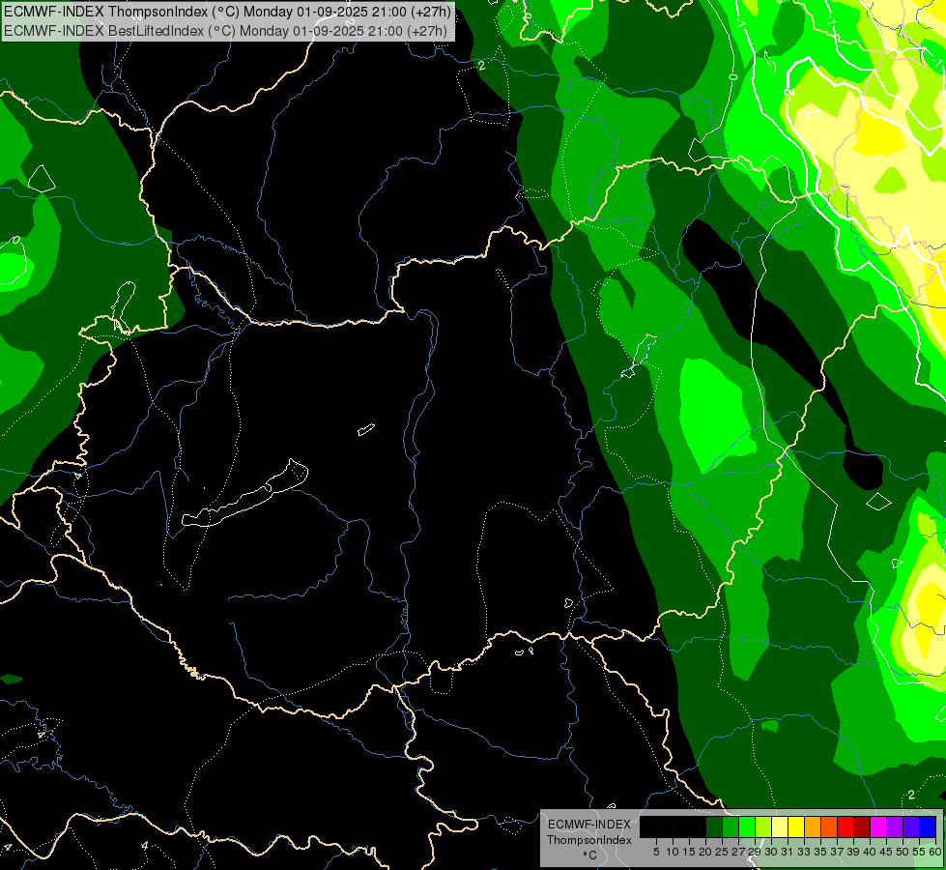Click the BestLiftedIndex title line
This screenshot has width=946, height=870.
pyautogui.click(x=226, y=31)
